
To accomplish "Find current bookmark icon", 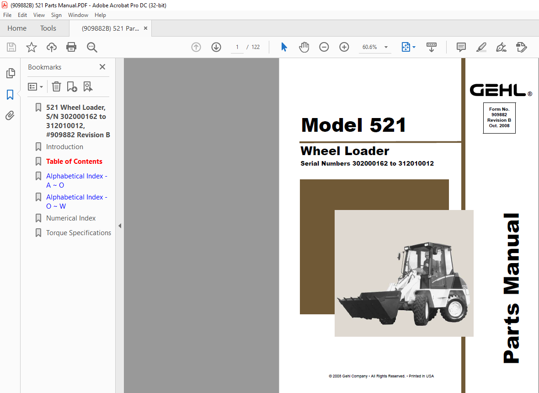I will pyautogui.click(x=88, y=87).
